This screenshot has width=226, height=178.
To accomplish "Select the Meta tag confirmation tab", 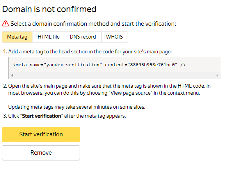I will (17, 37).
